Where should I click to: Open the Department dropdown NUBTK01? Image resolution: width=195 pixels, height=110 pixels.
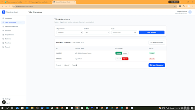[x=69, y=32]
